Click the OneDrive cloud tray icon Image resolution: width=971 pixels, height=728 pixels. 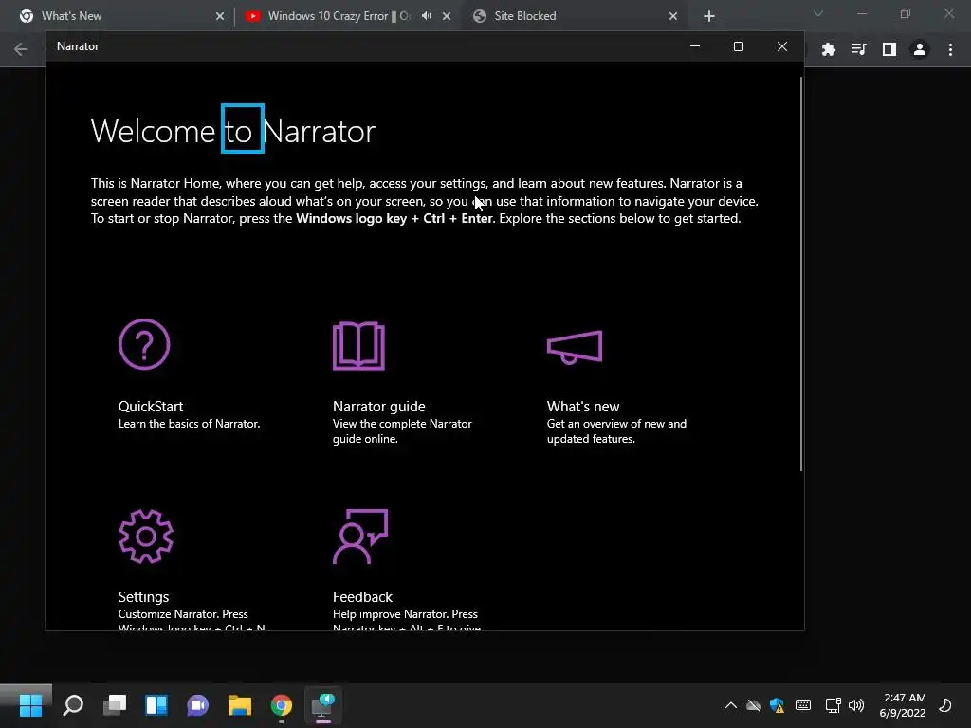coord(754,705)
